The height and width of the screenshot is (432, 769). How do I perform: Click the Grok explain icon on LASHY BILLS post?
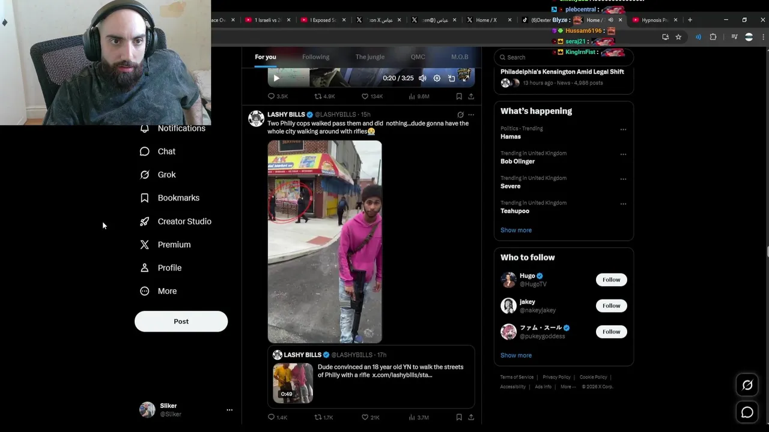click(x=460, y=115)
